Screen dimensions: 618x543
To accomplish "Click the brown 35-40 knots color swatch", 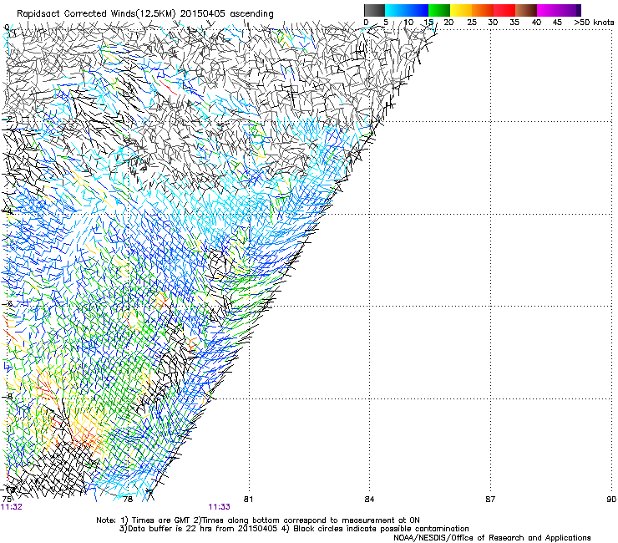I will pos(526,10).
